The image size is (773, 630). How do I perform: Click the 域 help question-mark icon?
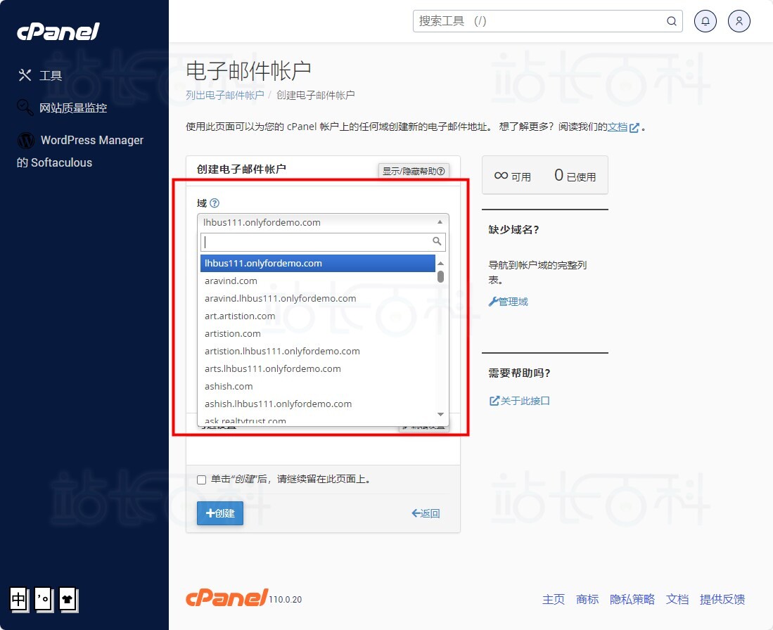tap(215, 203)
